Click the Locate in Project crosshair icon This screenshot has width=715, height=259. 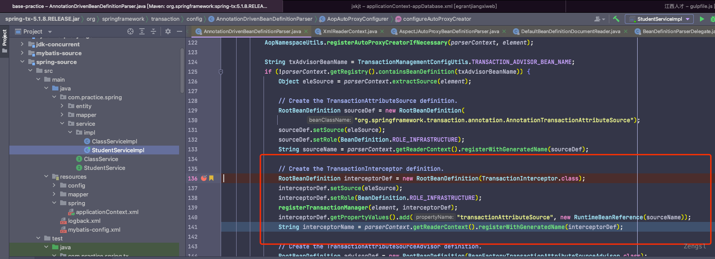pos(130,31)
